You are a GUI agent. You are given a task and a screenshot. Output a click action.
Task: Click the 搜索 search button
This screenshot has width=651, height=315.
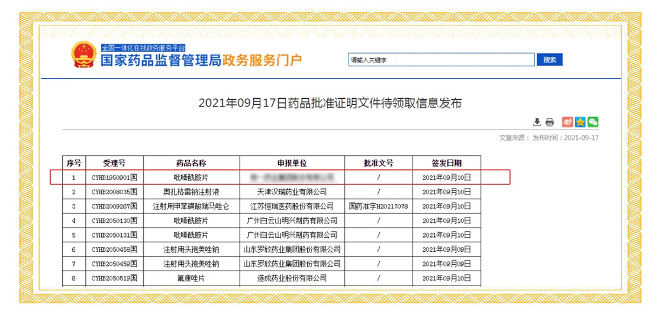pyautogui.click(x=549, y=60)
